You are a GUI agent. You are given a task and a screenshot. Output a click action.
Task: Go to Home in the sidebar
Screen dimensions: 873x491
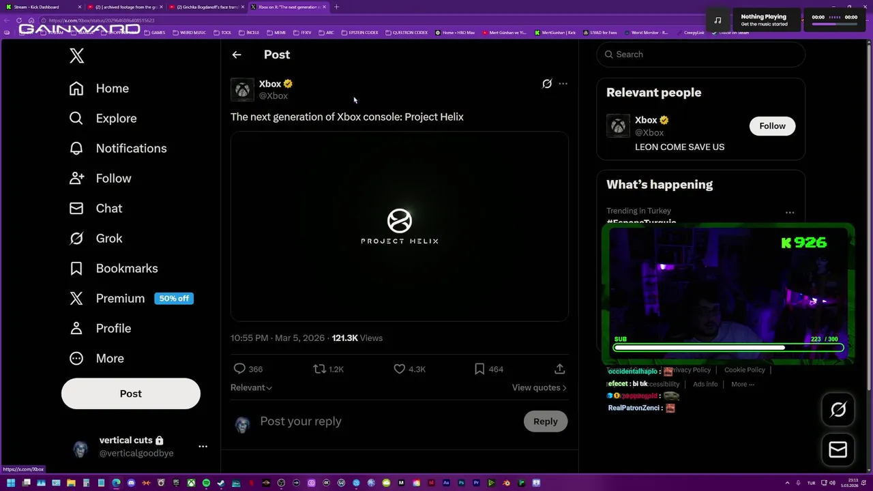coord(99,89)
